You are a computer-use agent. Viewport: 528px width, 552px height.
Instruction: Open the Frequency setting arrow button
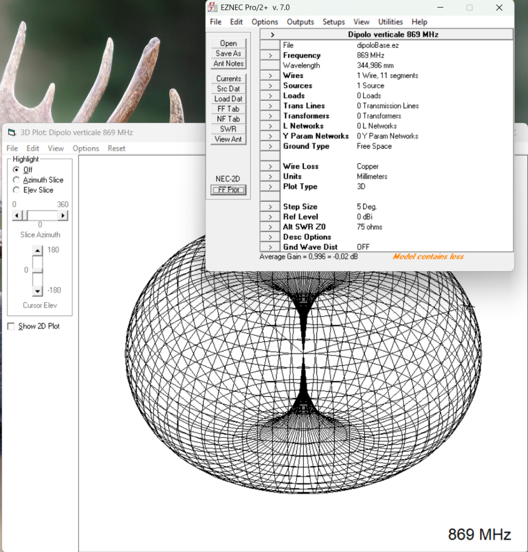click(x=270, y=56)
